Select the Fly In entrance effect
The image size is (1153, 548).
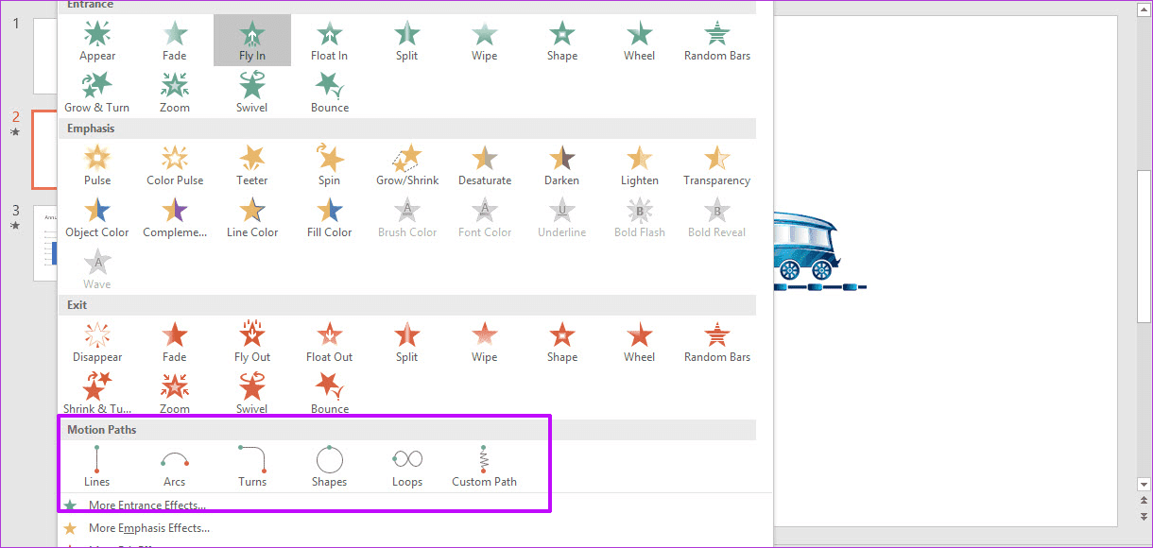tap(252, 41)
